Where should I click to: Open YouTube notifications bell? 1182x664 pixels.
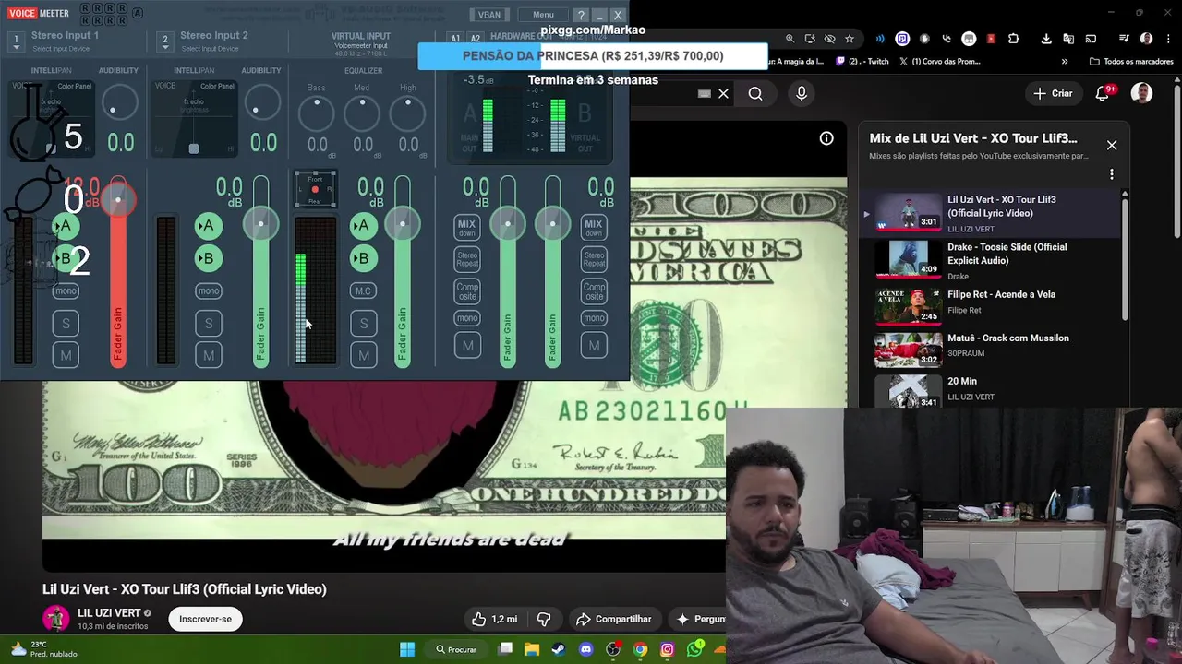click(1103, 93)
